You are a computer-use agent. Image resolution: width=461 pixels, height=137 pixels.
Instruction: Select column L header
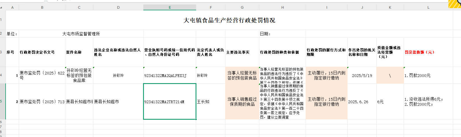(x=428, y=8)
